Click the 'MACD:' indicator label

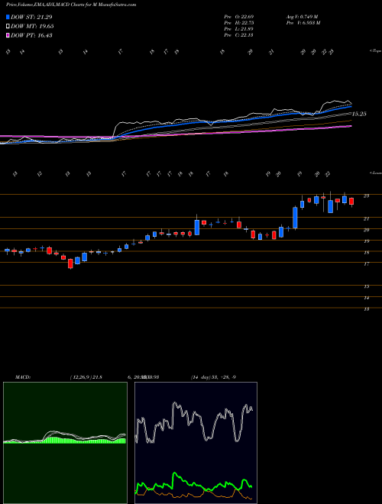pos(23,377)
